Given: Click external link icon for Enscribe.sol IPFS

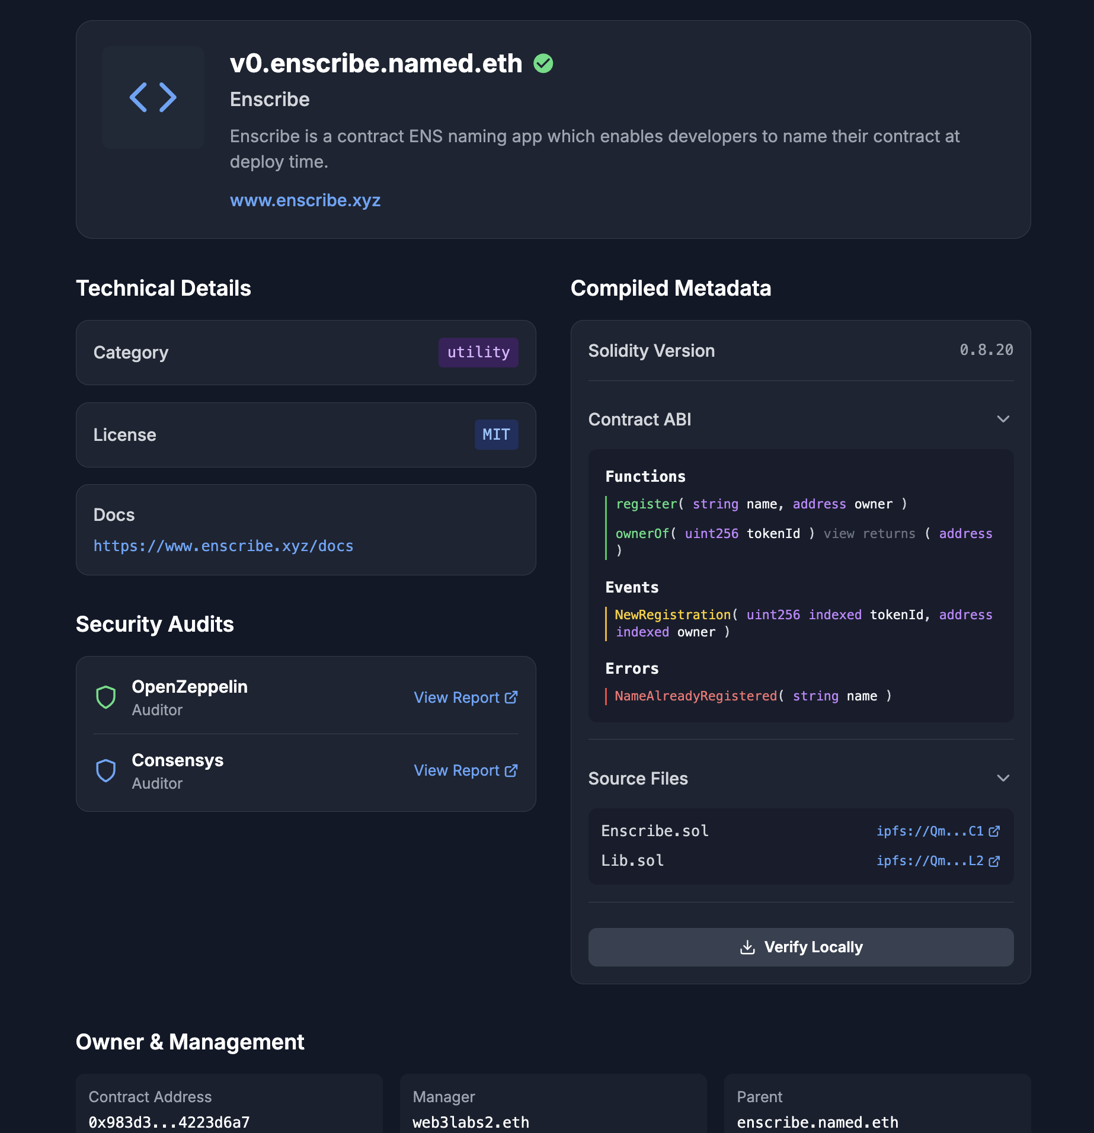Looking at the screenshot, I should [994, 831].
